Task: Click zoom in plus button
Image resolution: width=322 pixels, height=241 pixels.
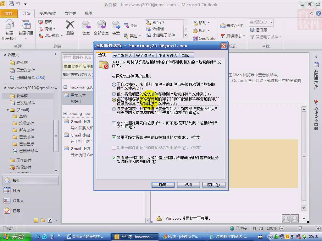Action: pos(318,228)
